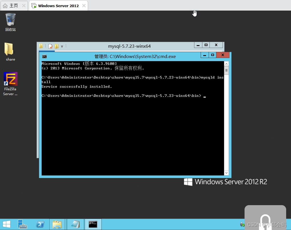The height and width of the screenshot is (230, 291).
Task: Click the 'Service successfully installed.' output line
Action: (77, 87)
